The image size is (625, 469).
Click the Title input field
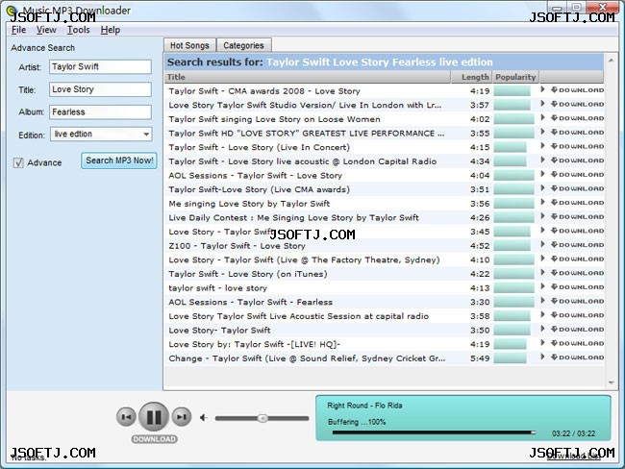[100, 89]
